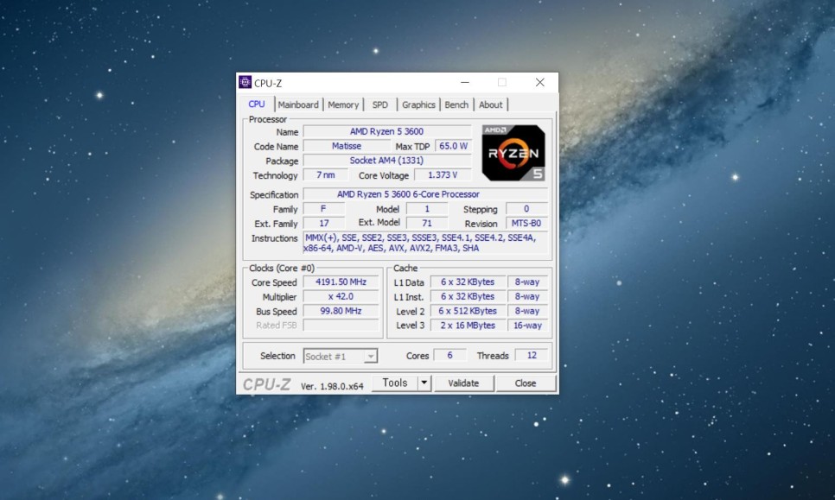Click the Code Name value Matisse
Screen dimensions: 835x500
(x=347, y=146)
